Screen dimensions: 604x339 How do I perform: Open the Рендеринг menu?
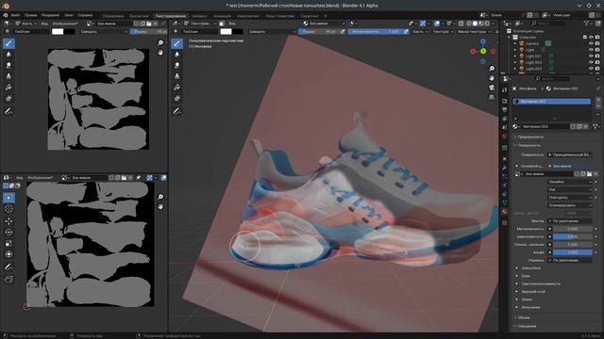tap(50, 15)
